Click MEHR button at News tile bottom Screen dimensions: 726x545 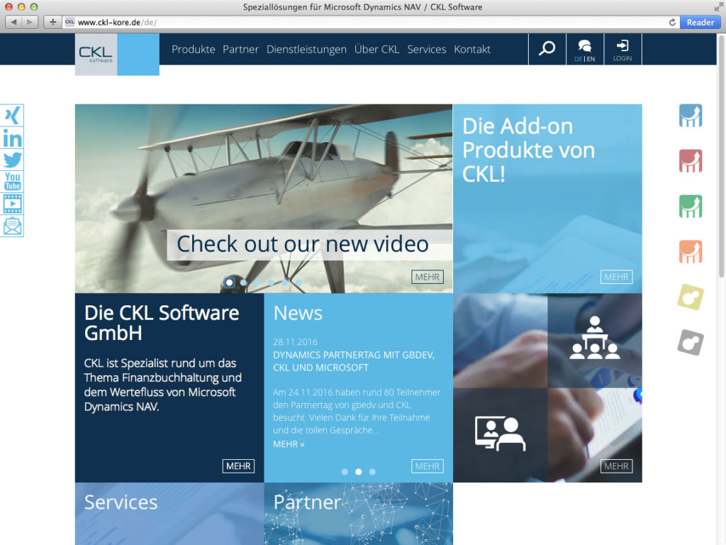coord(428,466)
